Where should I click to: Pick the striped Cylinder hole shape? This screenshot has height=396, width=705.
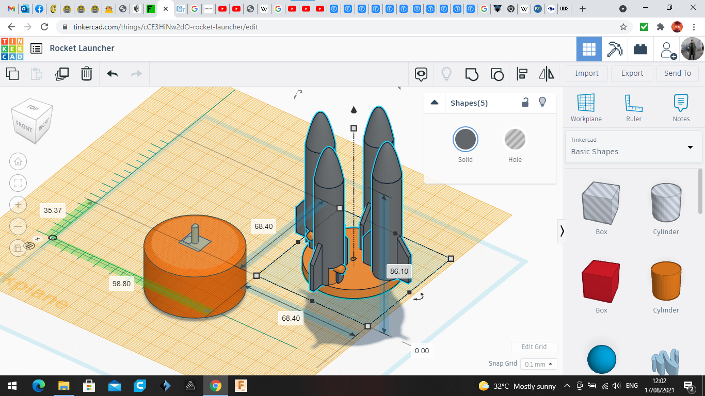666,203
